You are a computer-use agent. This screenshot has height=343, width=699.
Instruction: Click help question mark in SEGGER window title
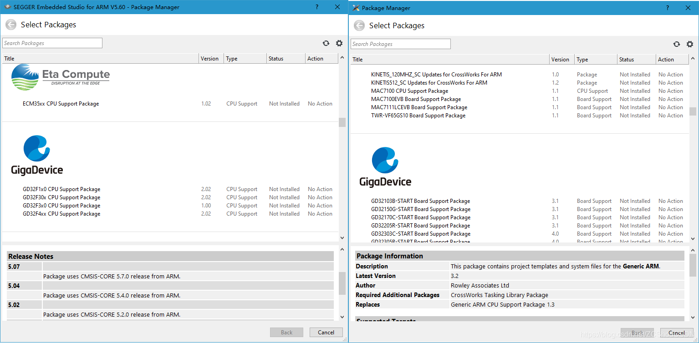coord(317,7)
